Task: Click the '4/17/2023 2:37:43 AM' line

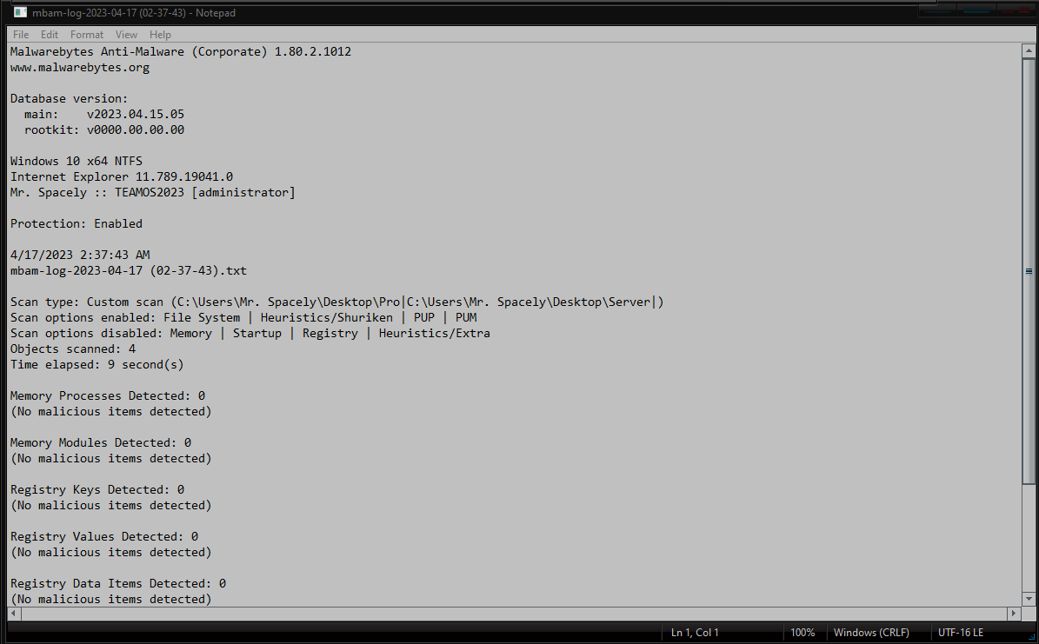Action: tap(80, 256)
